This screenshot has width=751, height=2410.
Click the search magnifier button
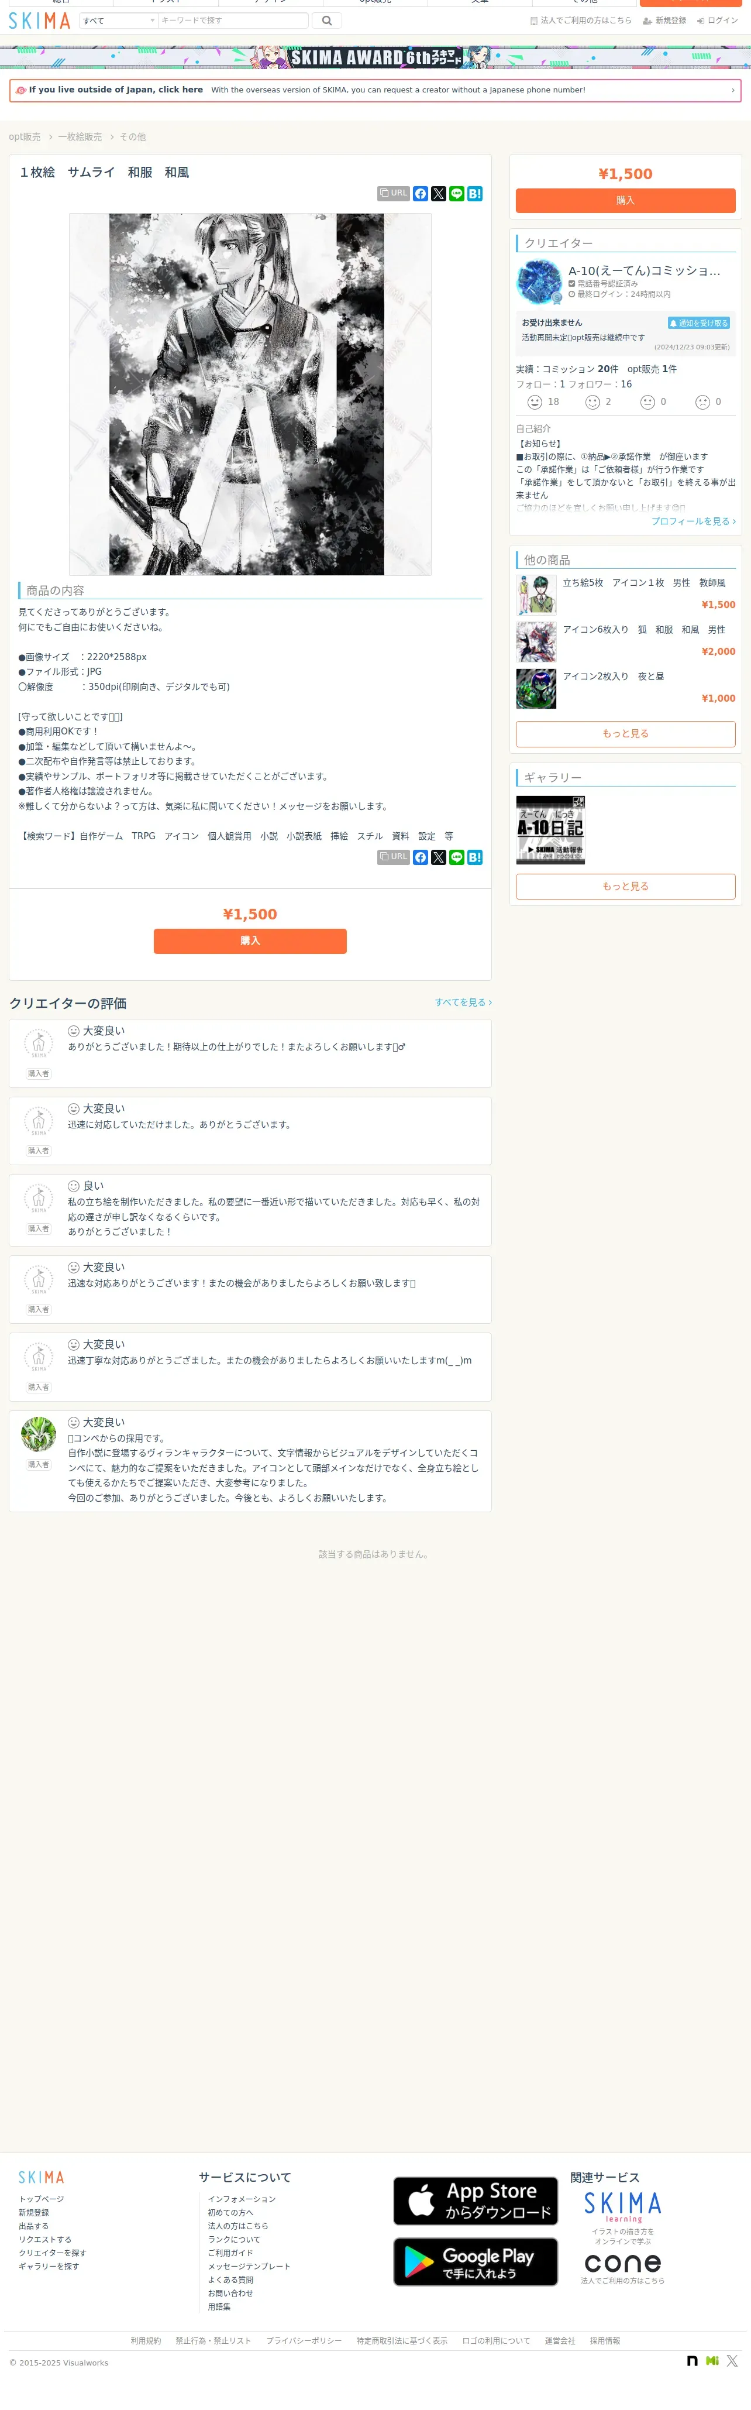pyautogui.click(x=326, y=20)
